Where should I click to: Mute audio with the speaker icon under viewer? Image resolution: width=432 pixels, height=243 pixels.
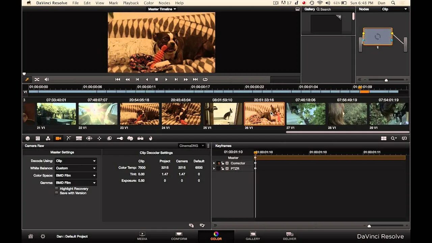tap(47, 79)
